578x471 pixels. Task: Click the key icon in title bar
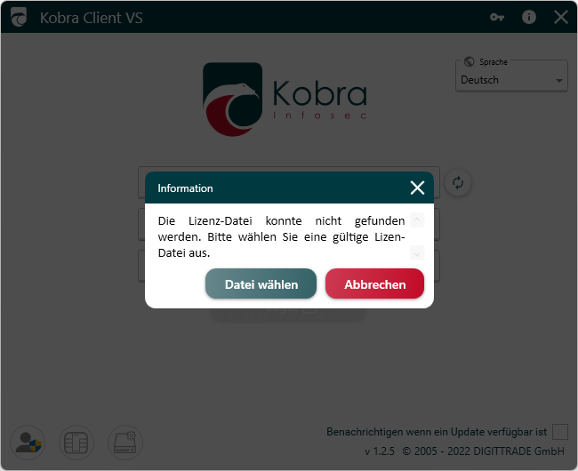[x=497, y=17]
